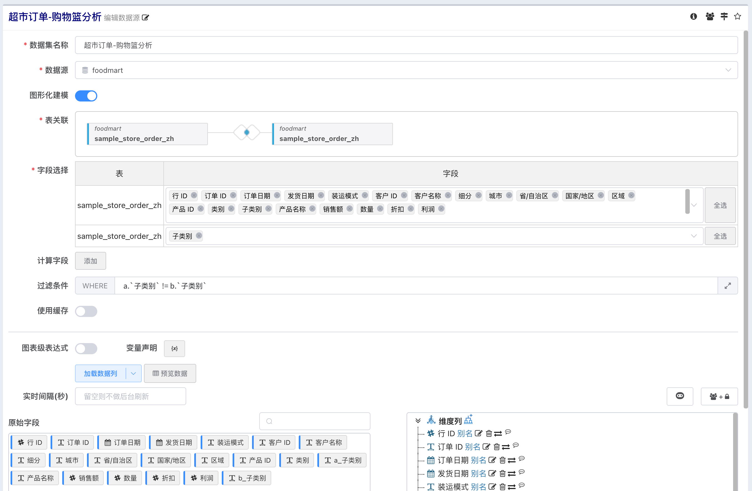Enable the 图表级表达式 switch
Screen dimensions: 752x491
coord(86,348)
